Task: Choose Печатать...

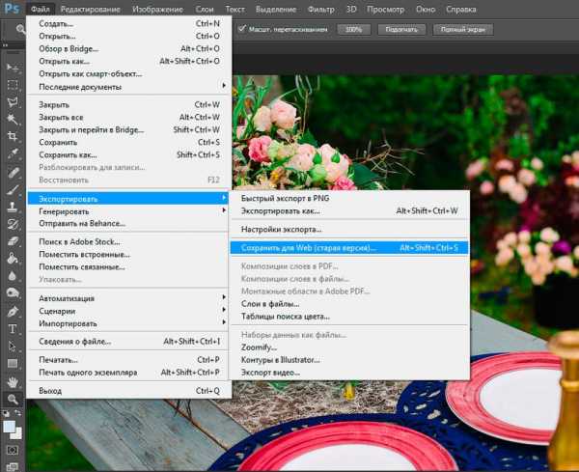Action: [x=128, y=360]
